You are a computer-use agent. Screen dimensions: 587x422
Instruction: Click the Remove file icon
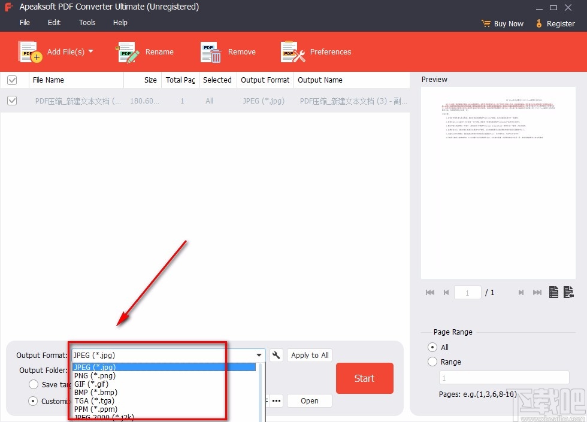pos(210,51)
